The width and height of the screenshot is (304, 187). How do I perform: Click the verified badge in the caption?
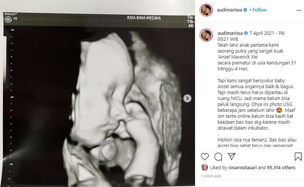pos(245,33)
